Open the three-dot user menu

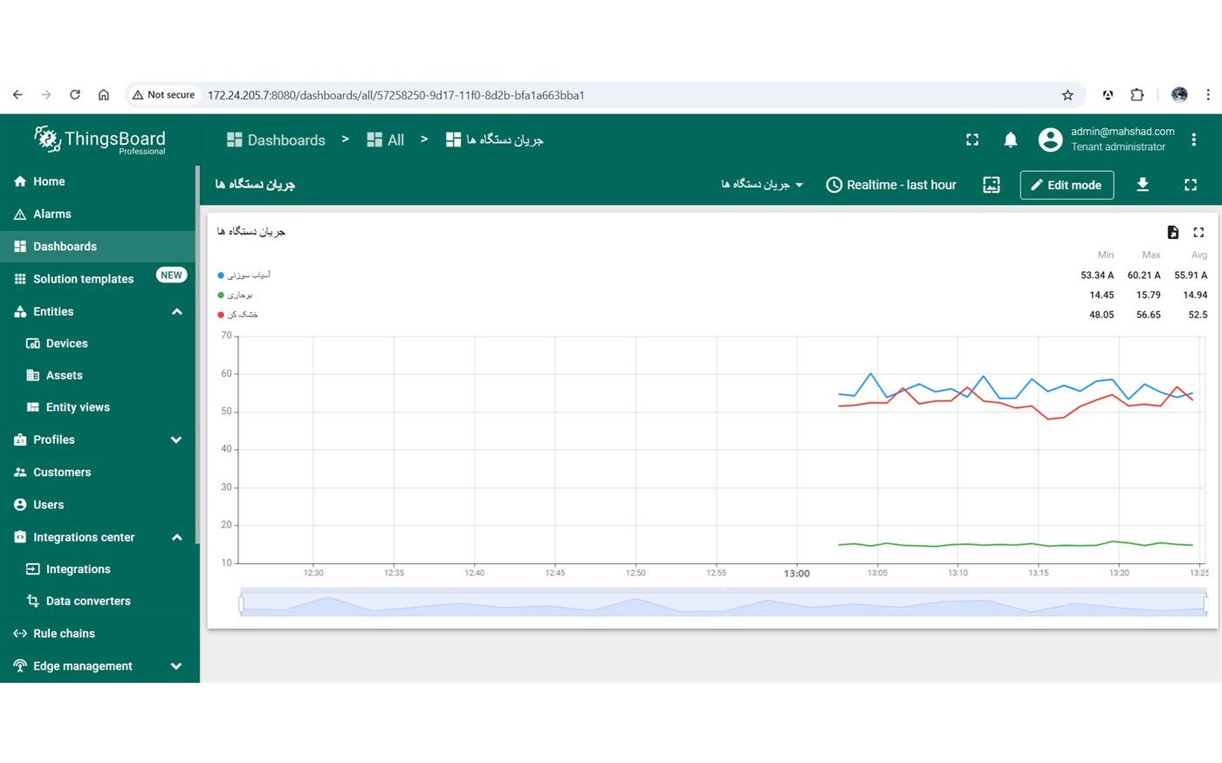pyautogui.click(x=1193, y=140)
